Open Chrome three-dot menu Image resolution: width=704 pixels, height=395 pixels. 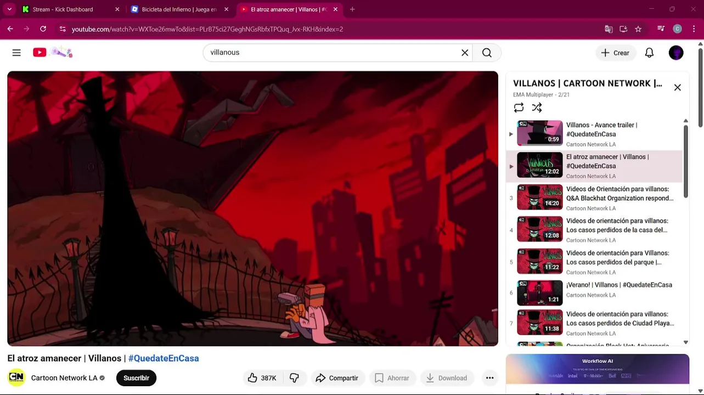(x=694, y=29)
